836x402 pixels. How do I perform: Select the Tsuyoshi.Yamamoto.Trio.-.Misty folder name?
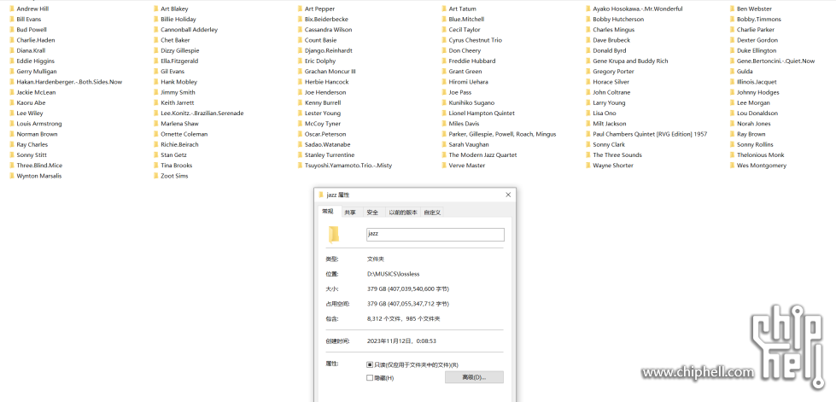348,166
